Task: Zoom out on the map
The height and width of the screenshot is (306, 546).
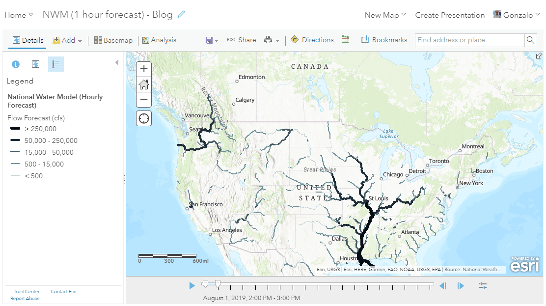Action: pyautogui.click(x=144, y=99)
